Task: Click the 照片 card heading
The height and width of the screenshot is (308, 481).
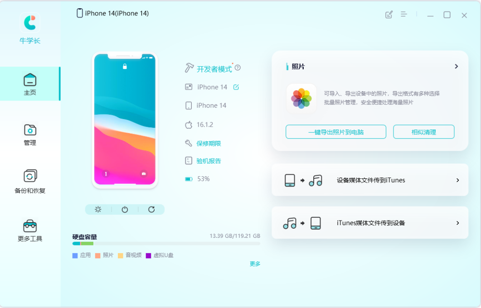Action: (298, 67)
